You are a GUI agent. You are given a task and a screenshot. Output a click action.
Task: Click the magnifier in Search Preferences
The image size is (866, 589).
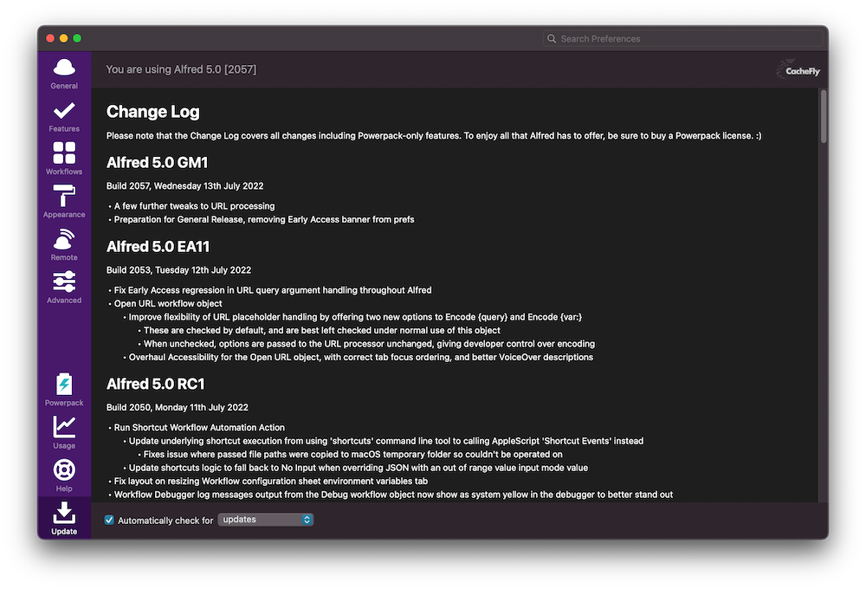point(551,39)
